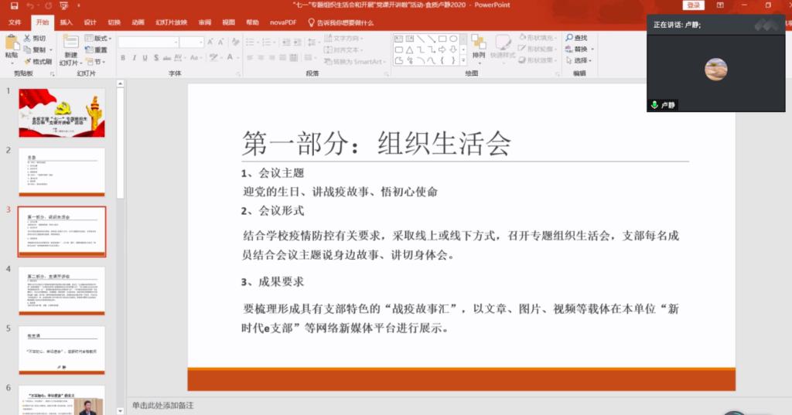Toggle Italic formatting button

(134, 58)
